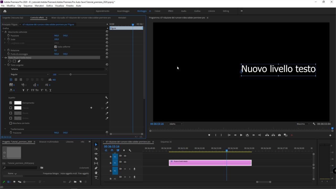Screen dimensions: 336x189
Task: Open the Tahoma font family dropdown
Action: [x=106, y=69]
